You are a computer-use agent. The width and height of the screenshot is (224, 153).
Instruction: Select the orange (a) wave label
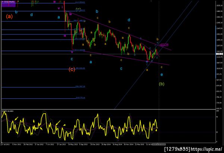pos(9,16)
